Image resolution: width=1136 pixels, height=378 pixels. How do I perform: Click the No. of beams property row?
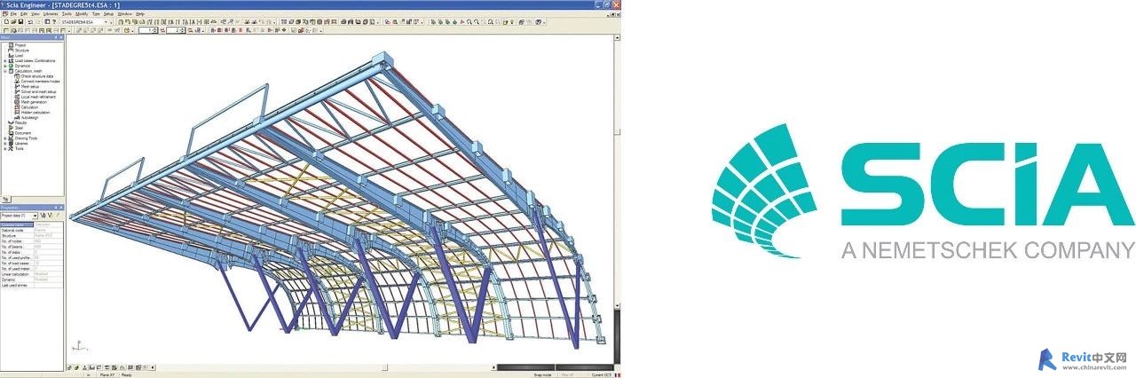pyautogui.click(x=32, y=247)
